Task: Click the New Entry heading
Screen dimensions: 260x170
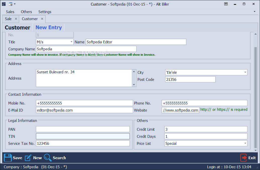Action: (x=49, y=27)
